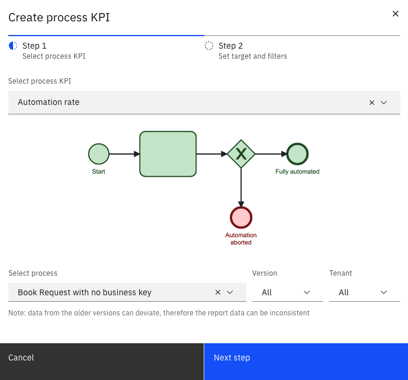The height and width of the screenshot is (380, 408).
Task: Go to Step 2 Set target and filters
Action: pyautogui.click(x=252, y=51)
